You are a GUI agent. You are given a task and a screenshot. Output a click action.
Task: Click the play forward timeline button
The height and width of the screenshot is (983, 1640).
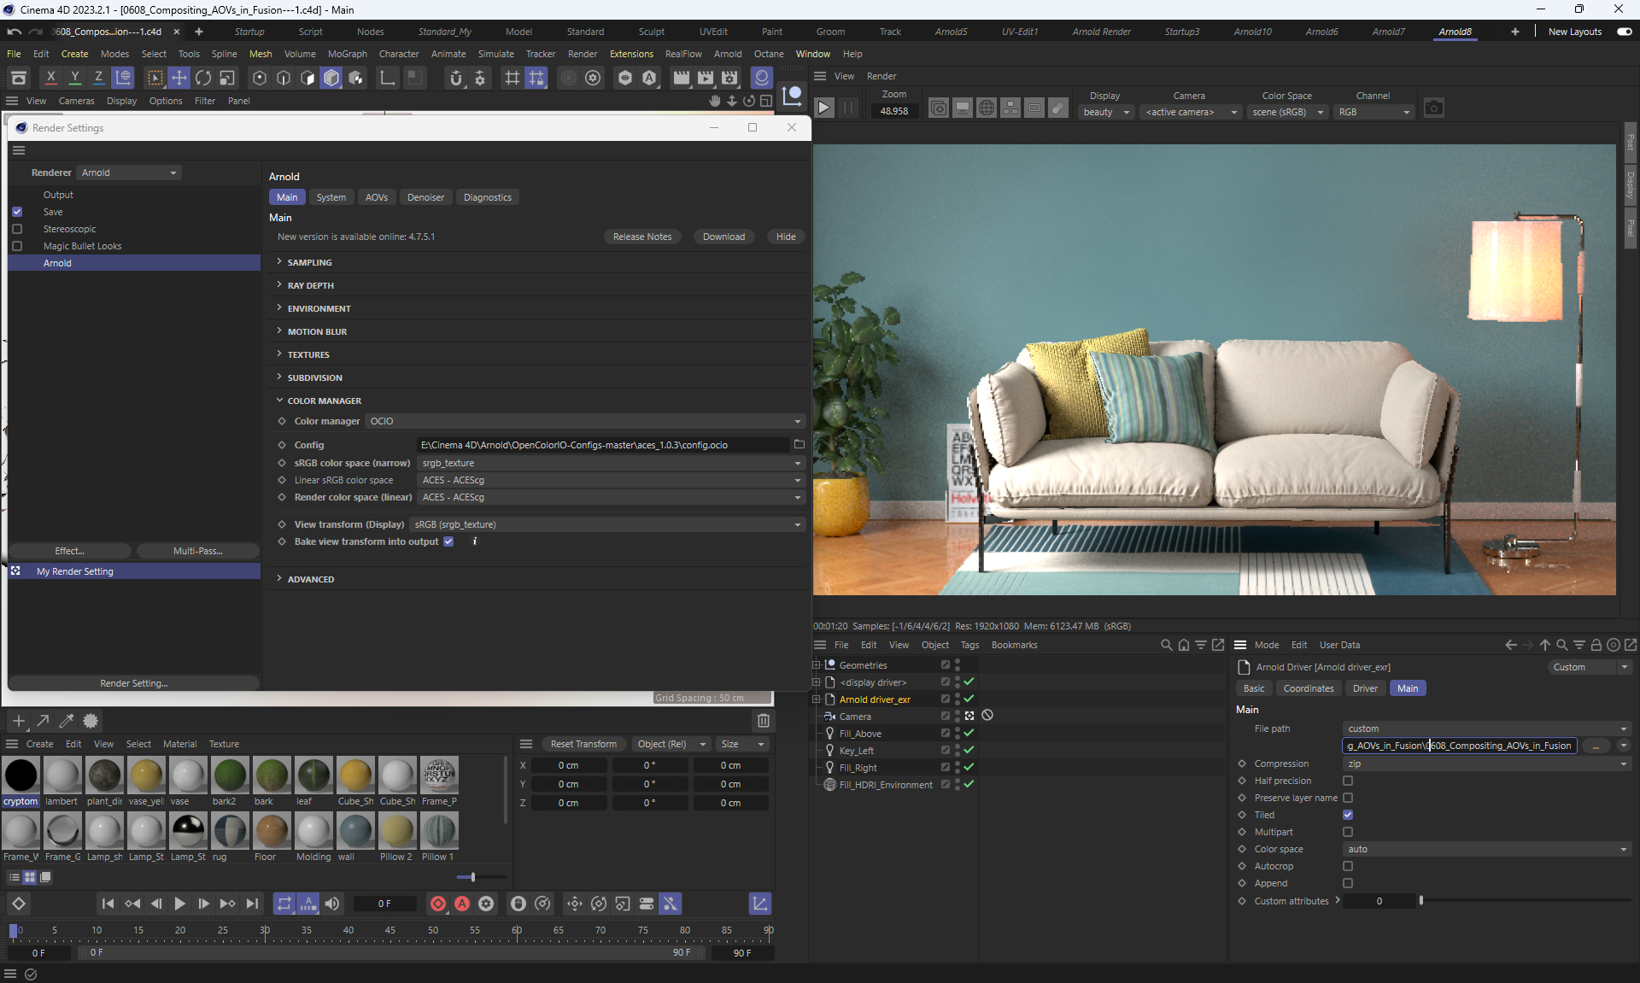pyautogui.click(x=179, y=904)
